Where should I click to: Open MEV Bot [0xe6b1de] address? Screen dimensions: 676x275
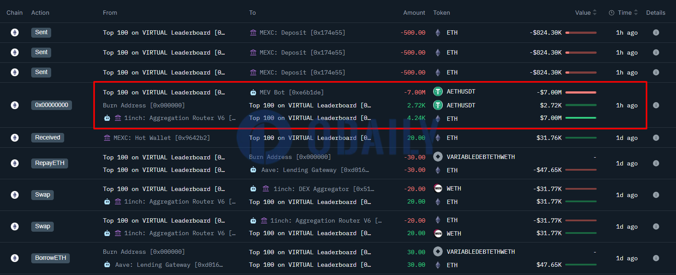[291, 92]
